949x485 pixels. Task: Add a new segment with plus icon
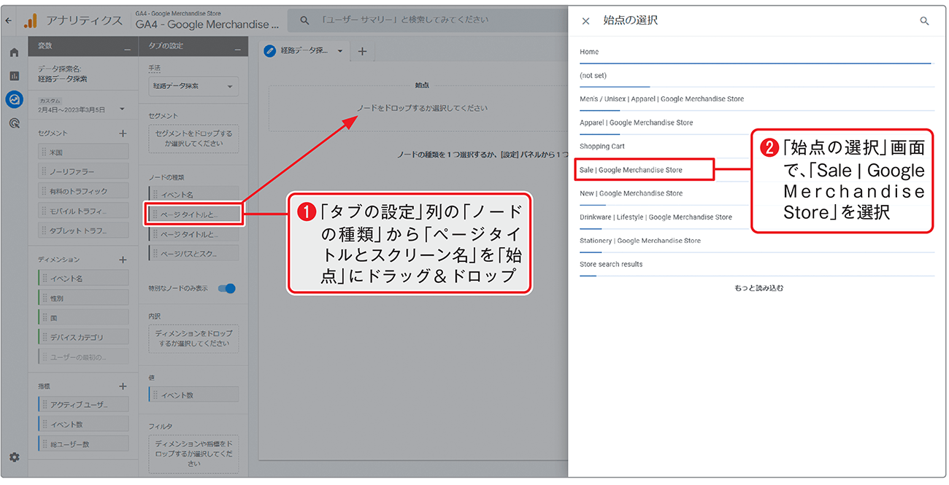(123, 133)
